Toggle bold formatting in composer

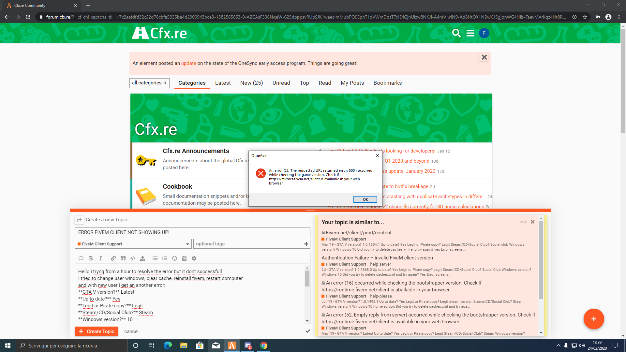point(91,258)
